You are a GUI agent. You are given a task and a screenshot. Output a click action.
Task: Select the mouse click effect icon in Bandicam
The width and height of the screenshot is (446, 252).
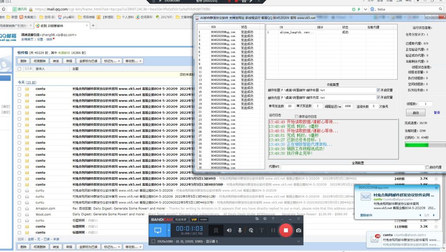(x=252, y=231)
